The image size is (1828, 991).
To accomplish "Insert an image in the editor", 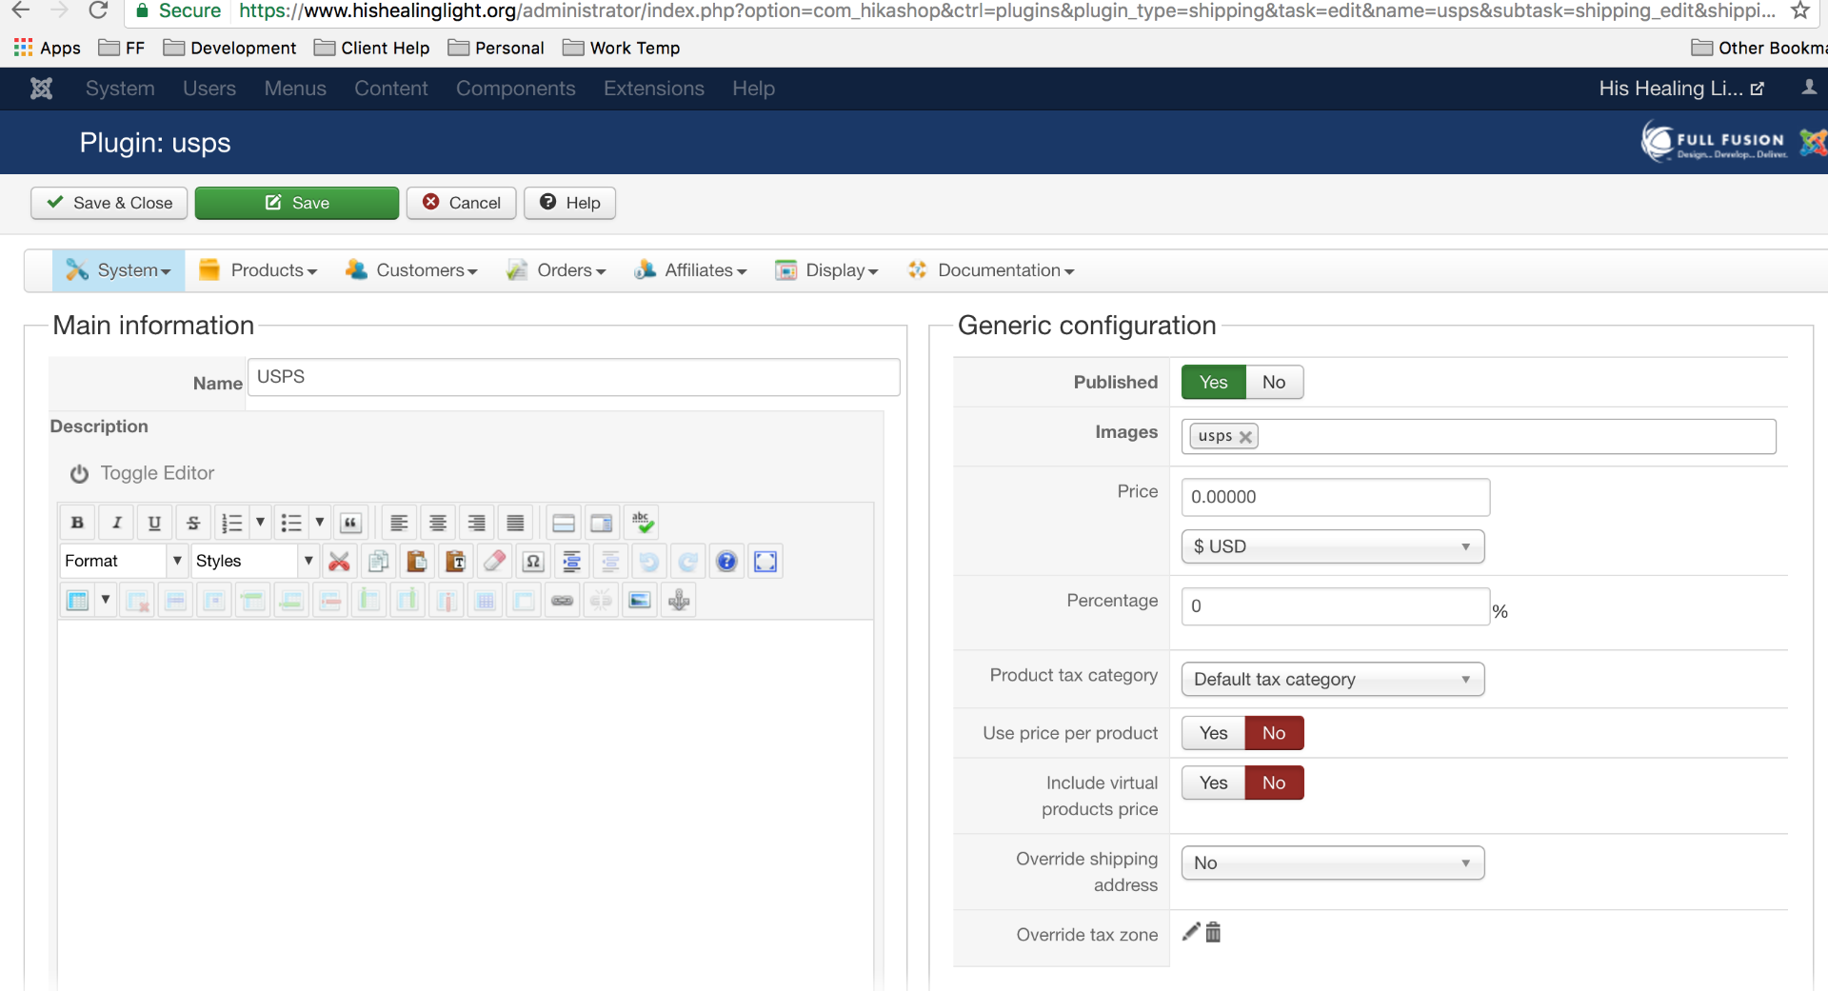I will tap(640, 600).
